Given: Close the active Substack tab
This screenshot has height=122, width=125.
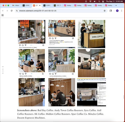Looking at the screenshot, I should [x=40, y=6].
